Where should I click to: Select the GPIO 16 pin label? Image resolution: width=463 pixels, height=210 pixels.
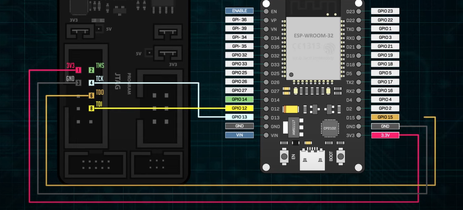[385, 91]
